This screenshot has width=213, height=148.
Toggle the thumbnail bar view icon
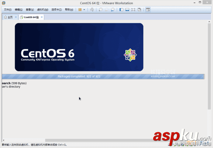[127, 9]
